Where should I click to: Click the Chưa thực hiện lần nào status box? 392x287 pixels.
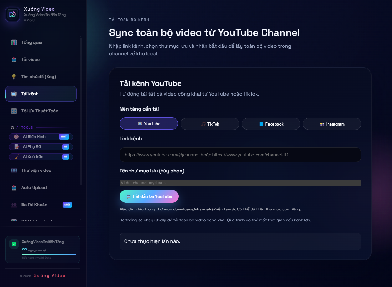[x=240, y=241]
